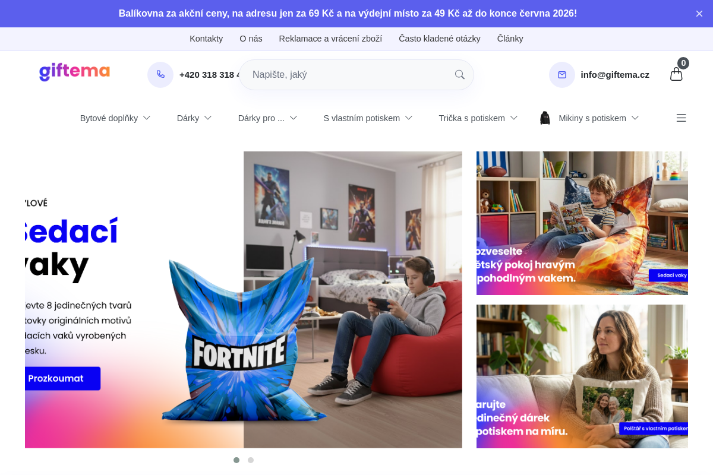Click the email envelope icon

point(561,75)
